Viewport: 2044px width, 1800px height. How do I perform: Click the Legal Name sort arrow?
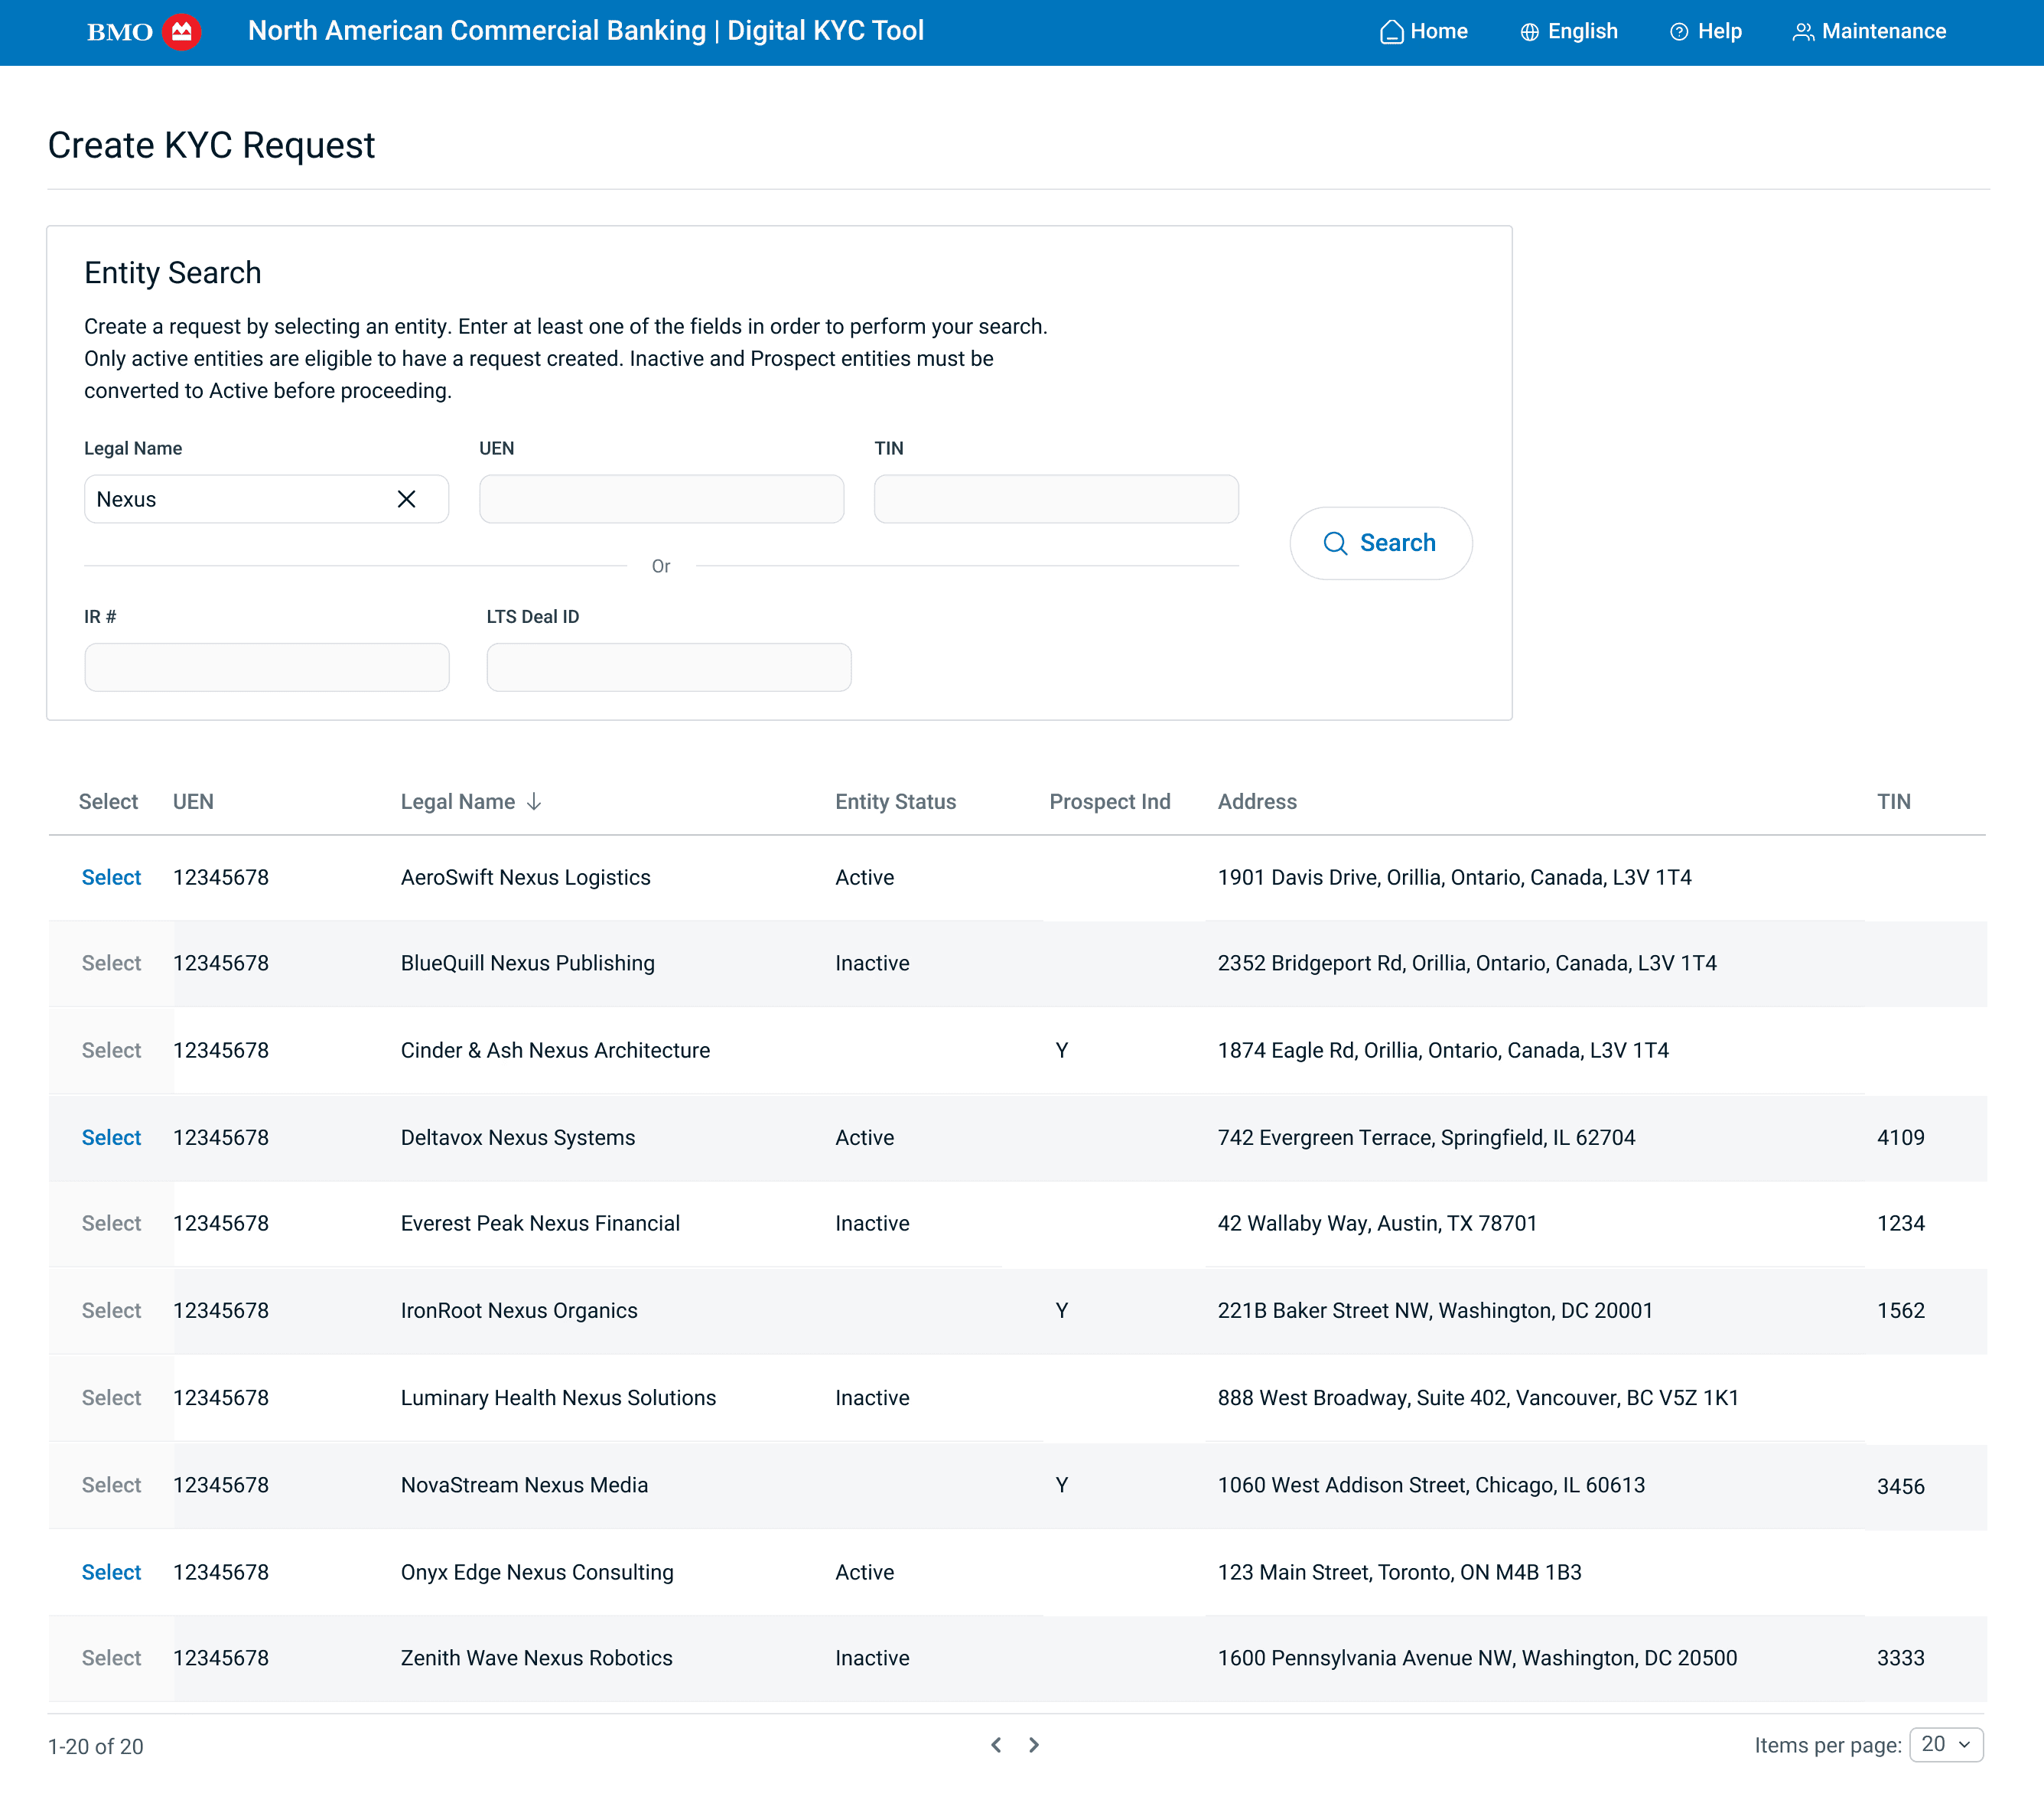[534, 801]
